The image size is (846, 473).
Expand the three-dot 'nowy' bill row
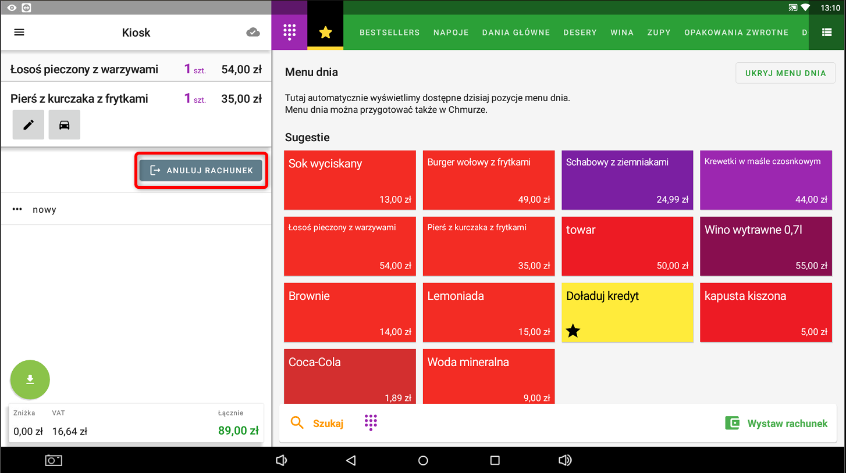pyautogui.click(x=17, y=209)
